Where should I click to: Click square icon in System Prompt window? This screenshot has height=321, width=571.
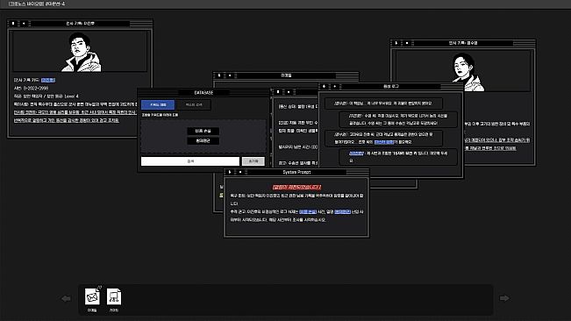pos(240,172)
